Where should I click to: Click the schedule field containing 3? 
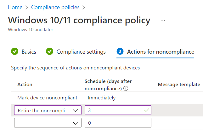118,110
